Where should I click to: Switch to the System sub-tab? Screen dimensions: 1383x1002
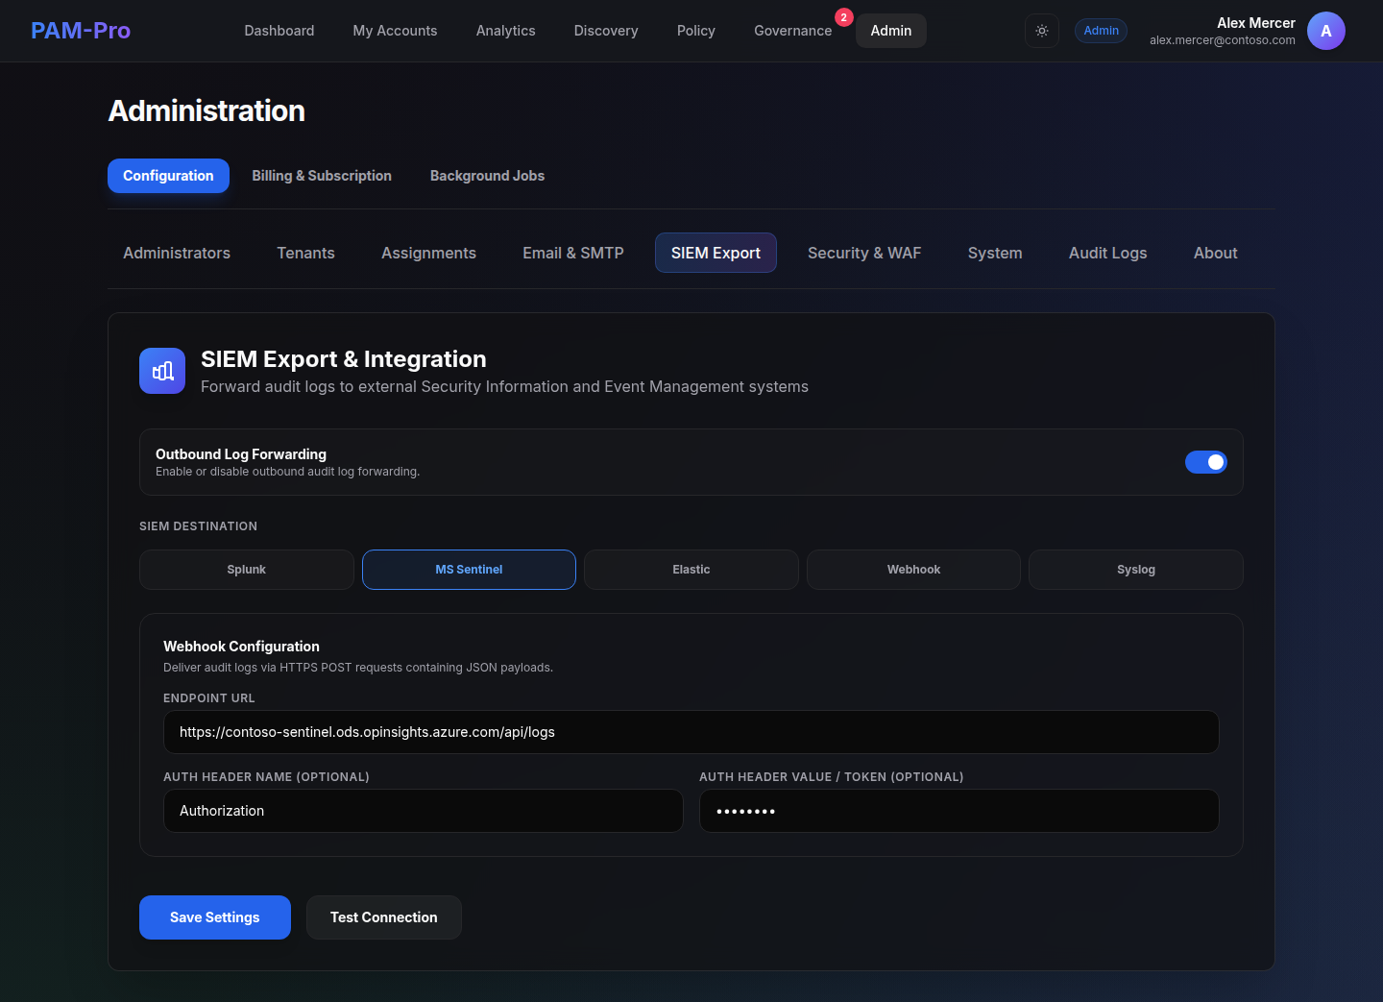point(995,253)
